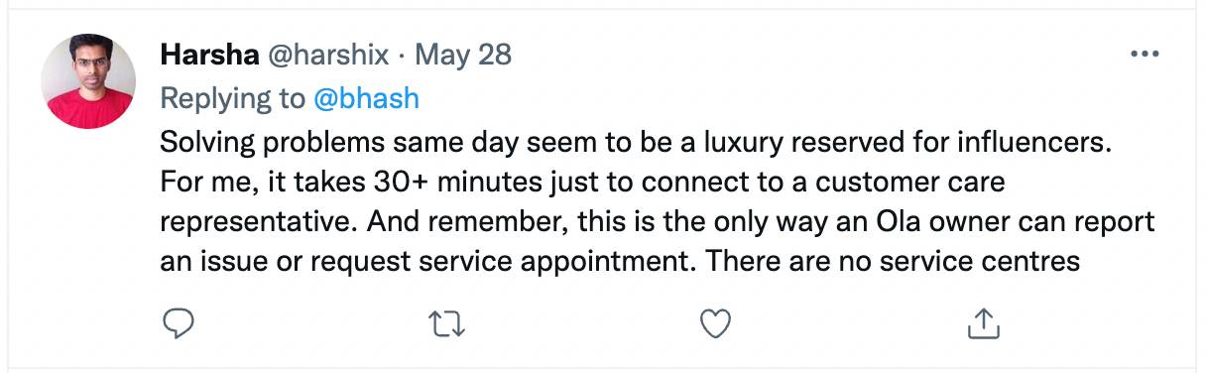Open the @bhash mention link
1206x373 pixels.
(x=366, y=98)
